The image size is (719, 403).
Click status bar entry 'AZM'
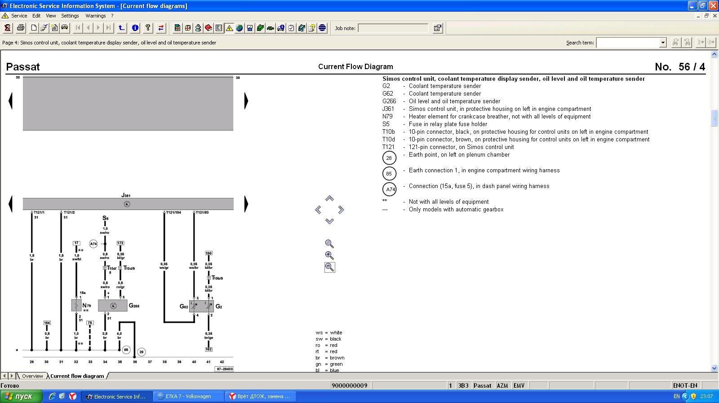(502, 385)
